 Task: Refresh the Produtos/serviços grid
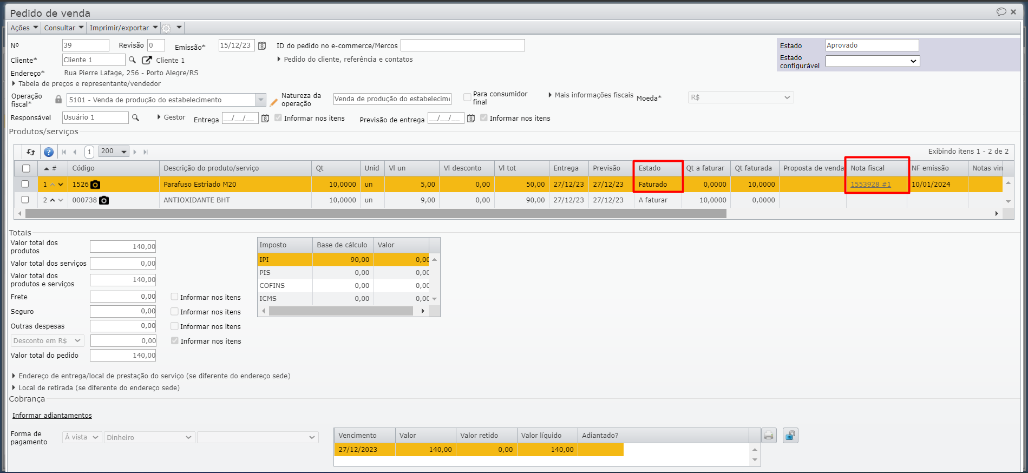point(31,152)
